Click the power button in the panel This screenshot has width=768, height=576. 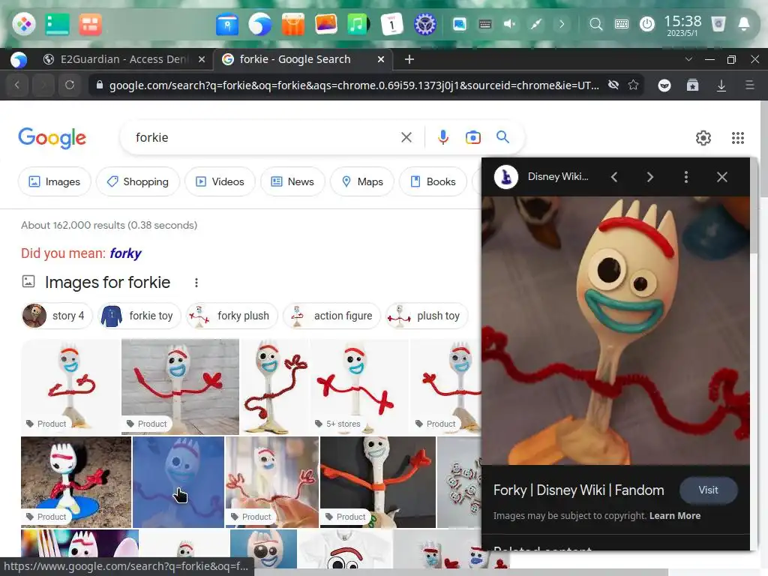pyautogui.click(x=647, y=24)
